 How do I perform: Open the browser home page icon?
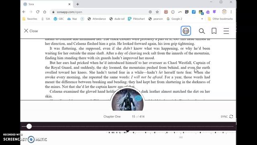click(45, 12)
